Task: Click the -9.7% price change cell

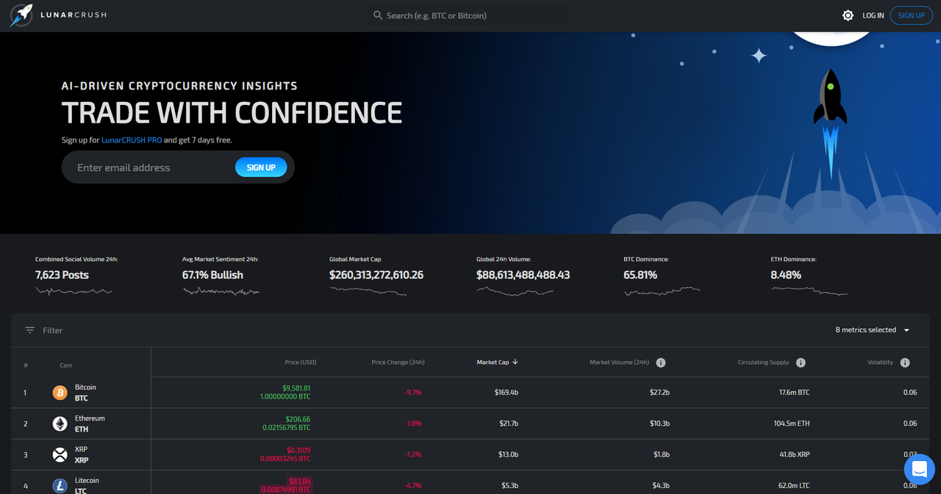Action: (x=413, y=393)
